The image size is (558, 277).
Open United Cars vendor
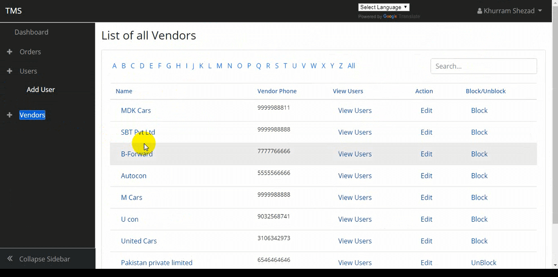(x=139, y=241)
